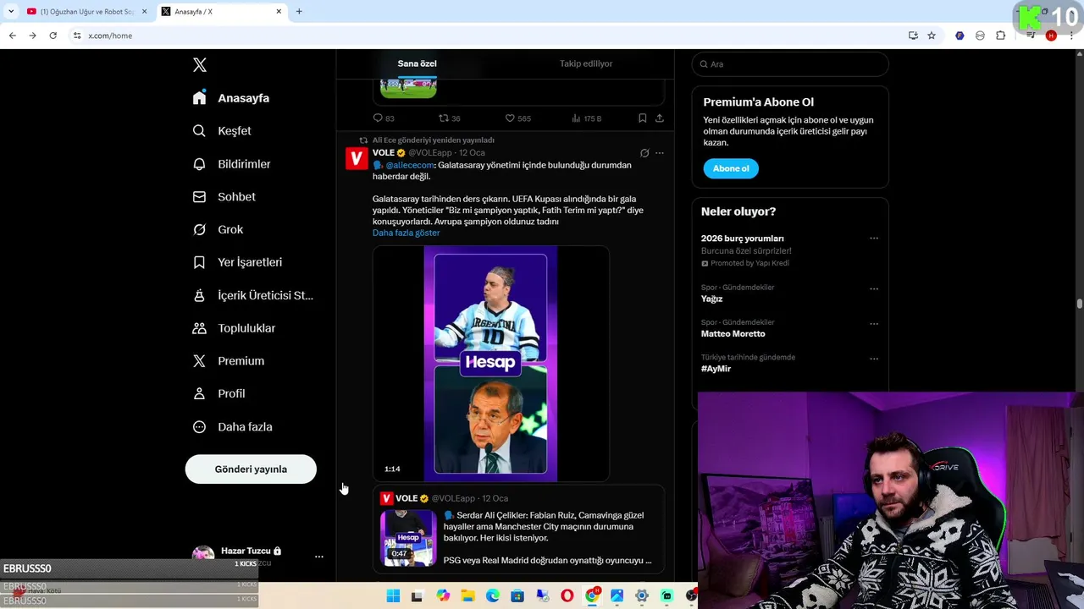Open a new browser tab
This screenshot has width=1084, height=609.
(x=299, y=12)
